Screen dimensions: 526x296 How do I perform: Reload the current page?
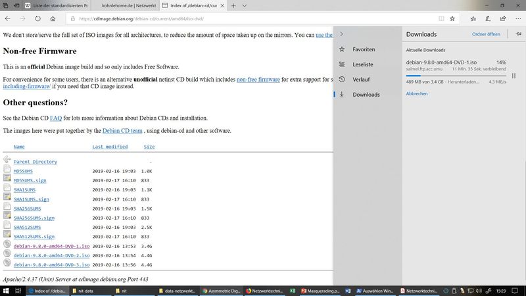pyautogui.click(x=37, y=19)
